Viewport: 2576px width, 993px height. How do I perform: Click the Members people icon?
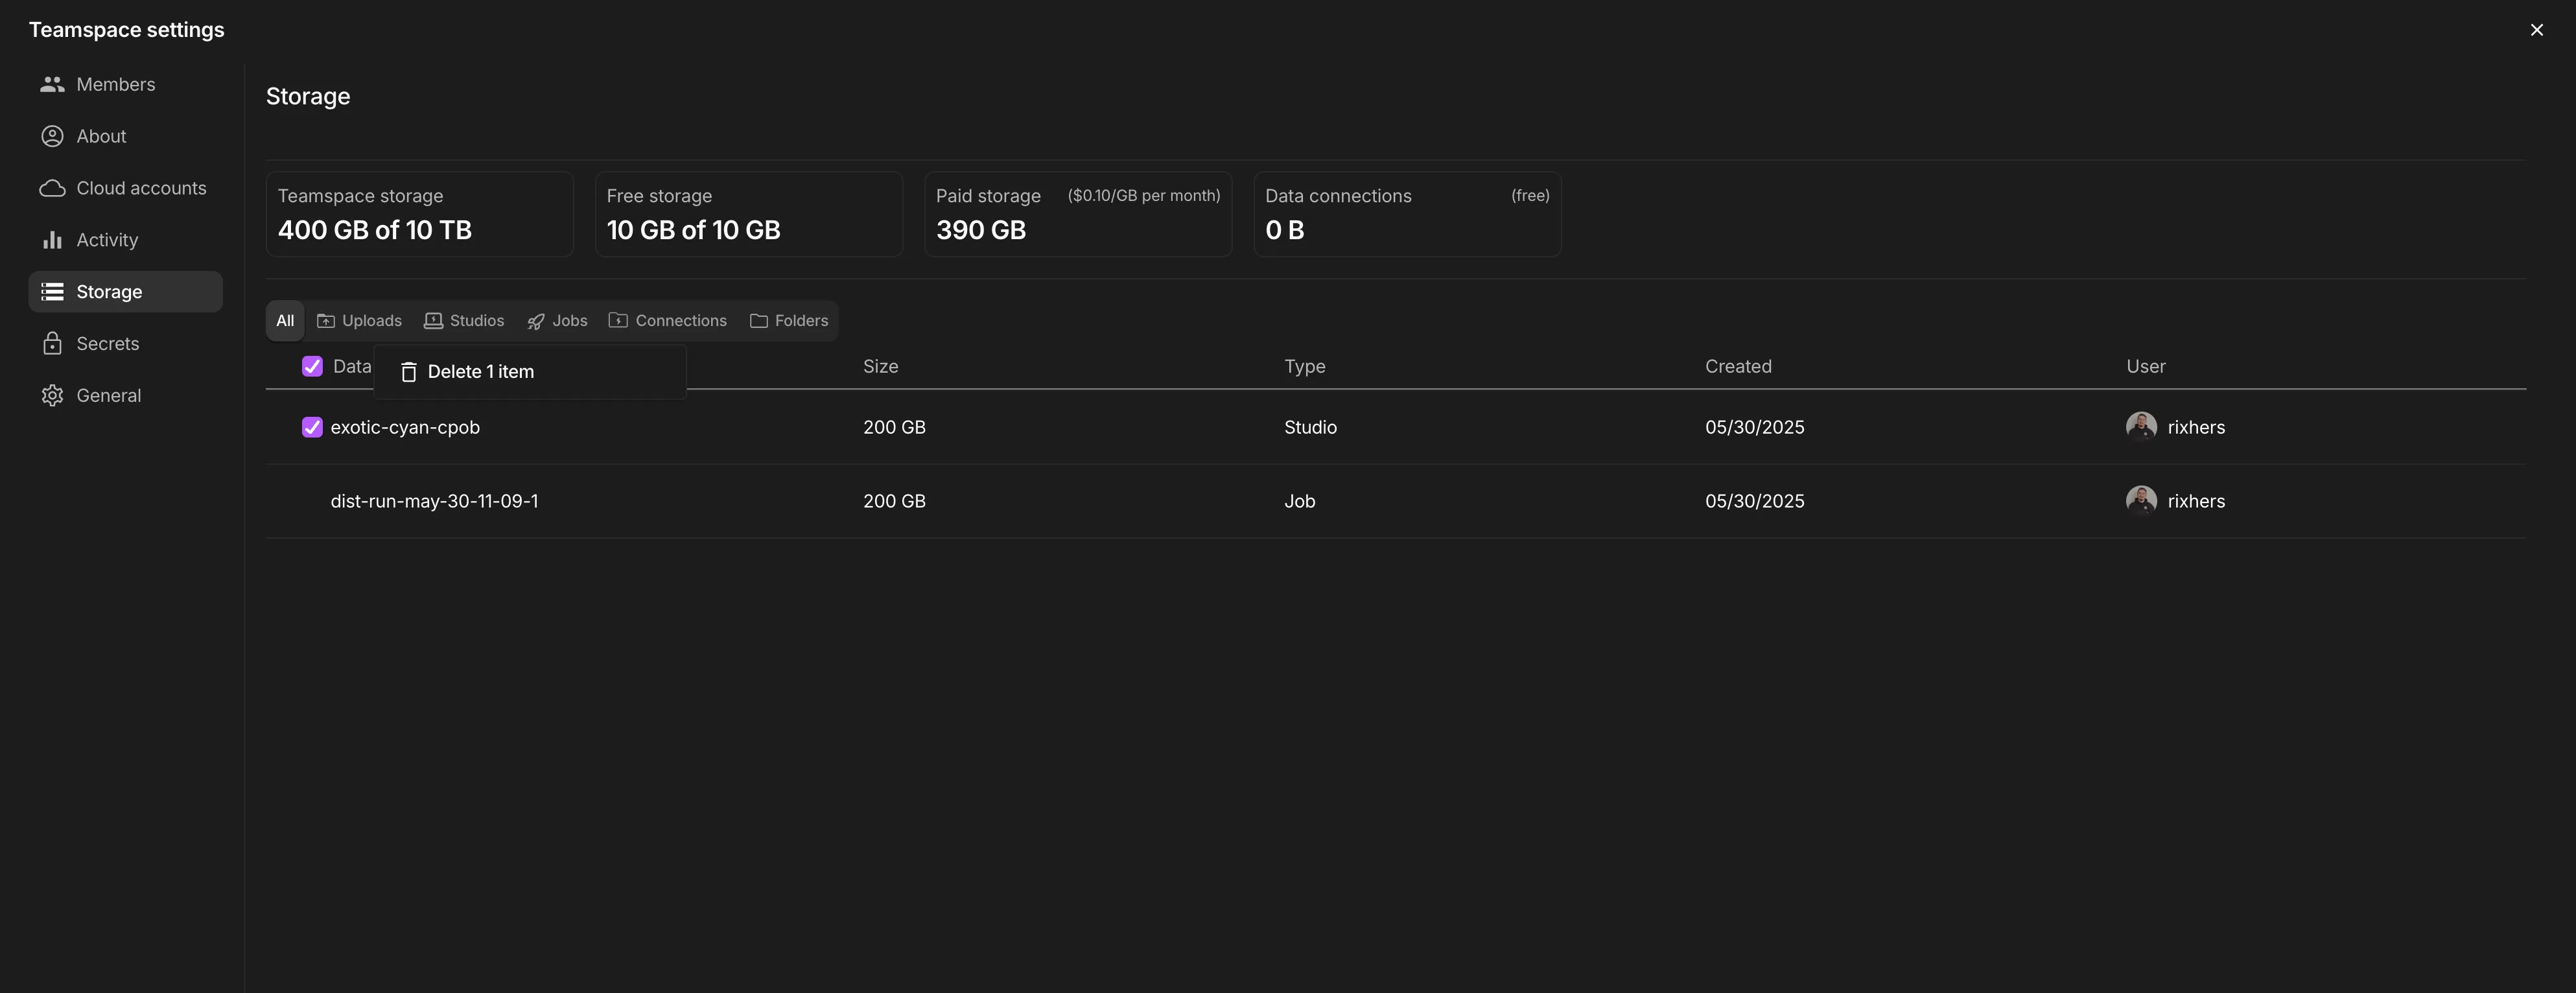pyautogui.click(x=52, y=84)
